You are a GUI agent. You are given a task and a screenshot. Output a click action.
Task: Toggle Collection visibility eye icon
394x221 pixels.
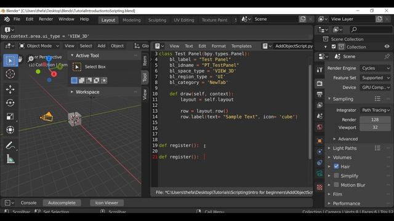point(387,47)
